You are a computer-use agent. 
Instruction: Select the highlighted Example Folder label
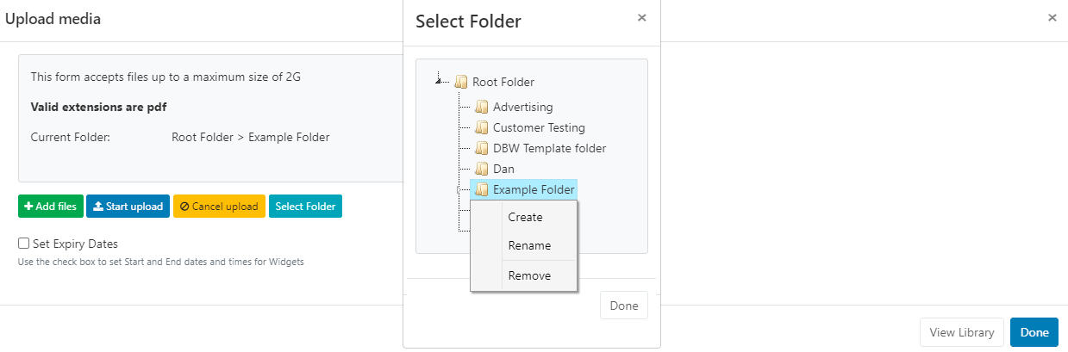(x=534, y=189)
